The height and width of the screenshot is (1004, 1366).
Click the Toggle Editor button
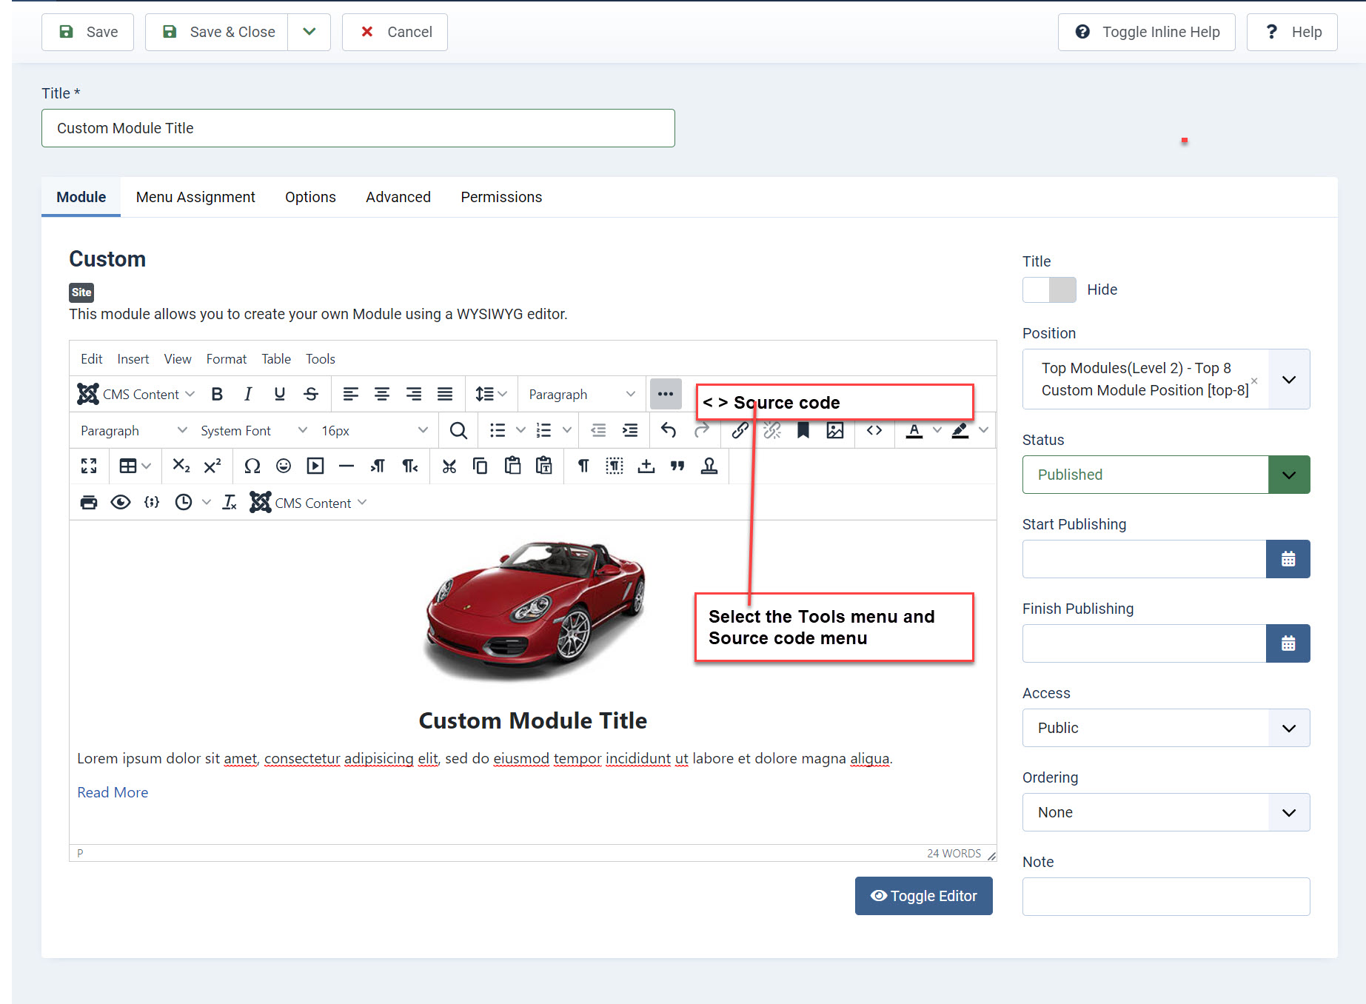point(923,896)
